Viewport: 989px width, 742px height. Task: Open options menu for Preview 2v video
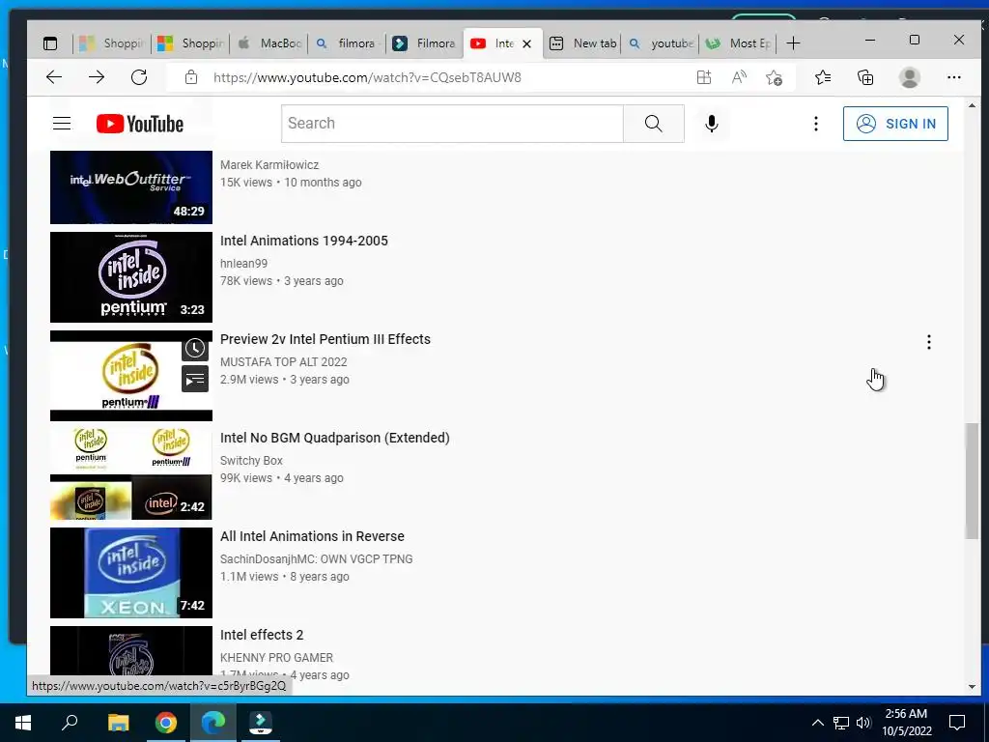pos(928,342)
